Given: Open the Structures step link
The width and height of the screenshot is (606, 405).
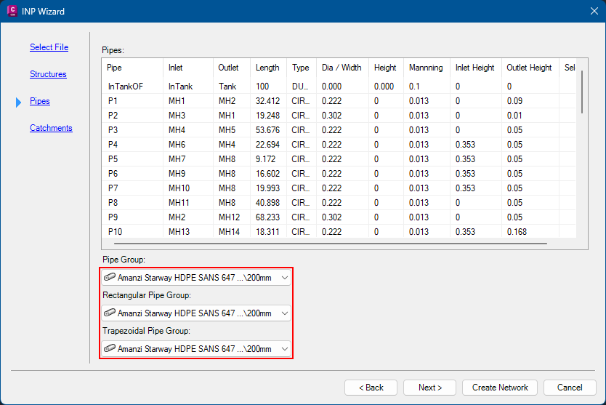Looking at the screenshot, I should click(48, 74).
